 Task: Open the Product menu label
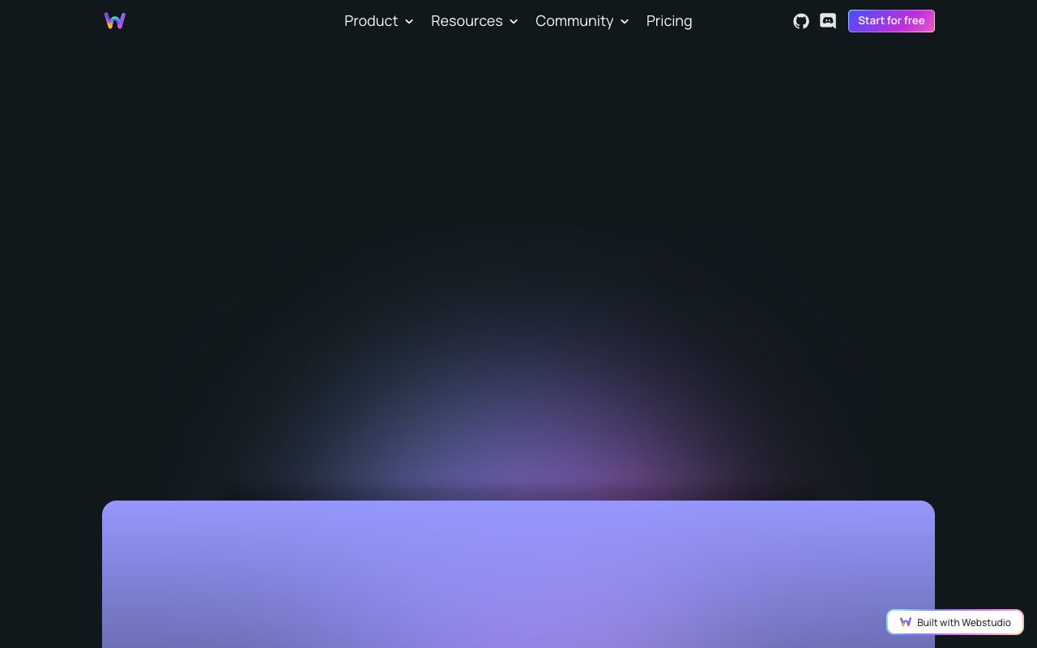(x=371, y=21)
